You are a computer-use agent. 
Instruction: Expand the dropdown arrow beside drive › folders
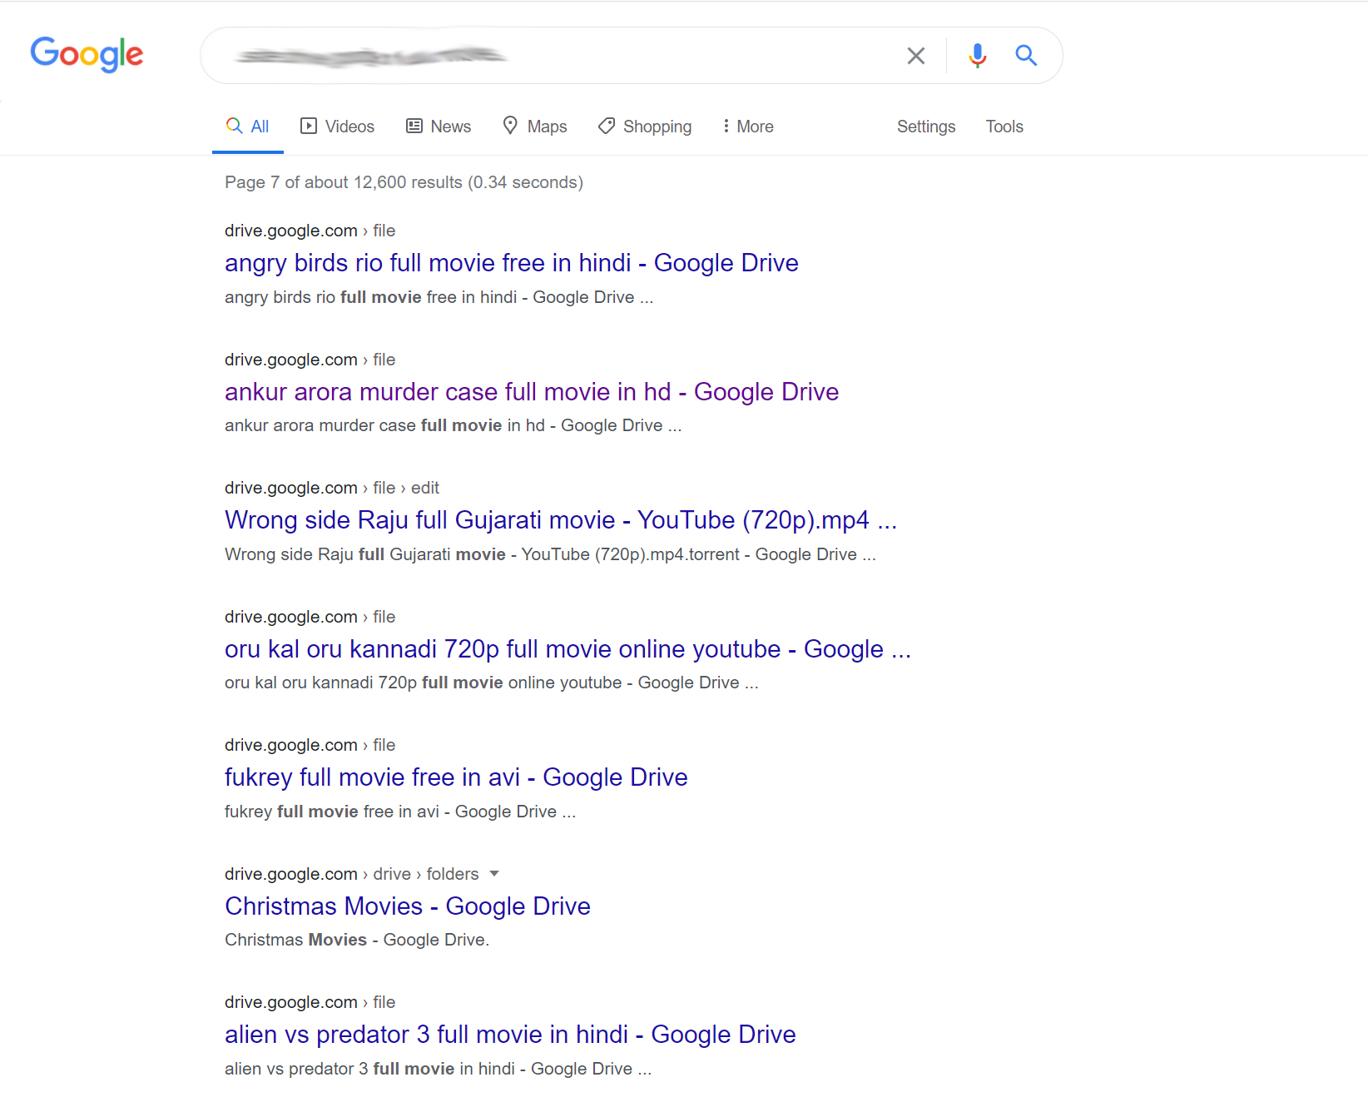(x=494, y=874)
